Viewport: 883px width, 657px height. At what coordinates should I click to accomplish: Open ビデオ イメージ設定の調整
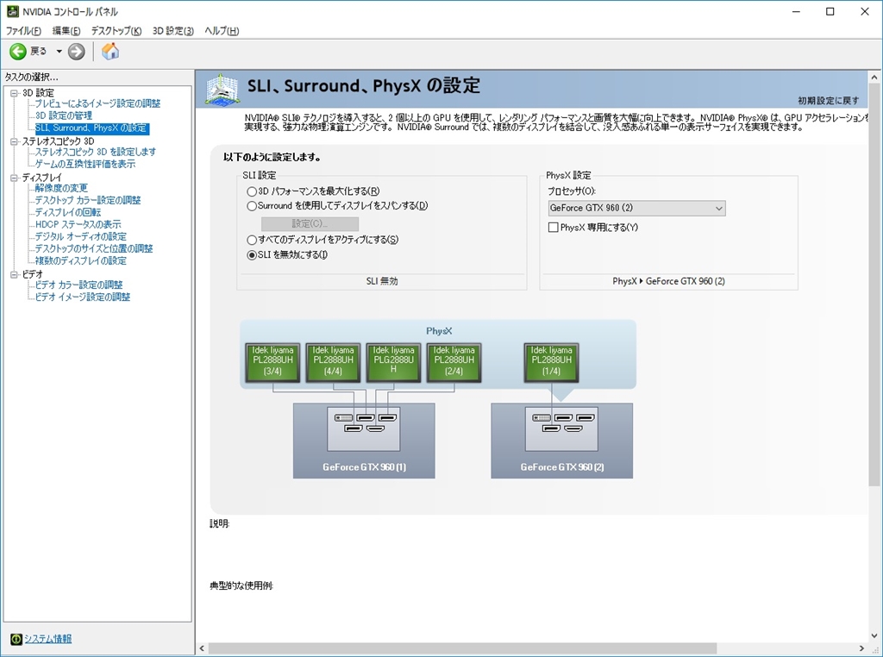(82, 297)
